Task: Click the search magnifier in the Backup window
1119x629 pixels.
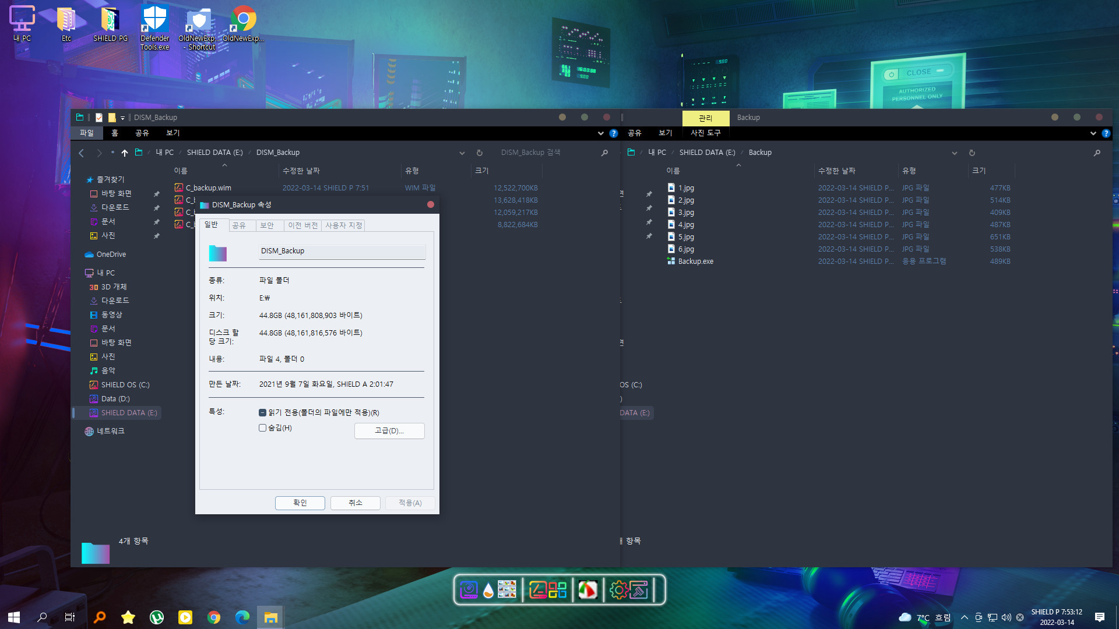Action: (1097, 153)
